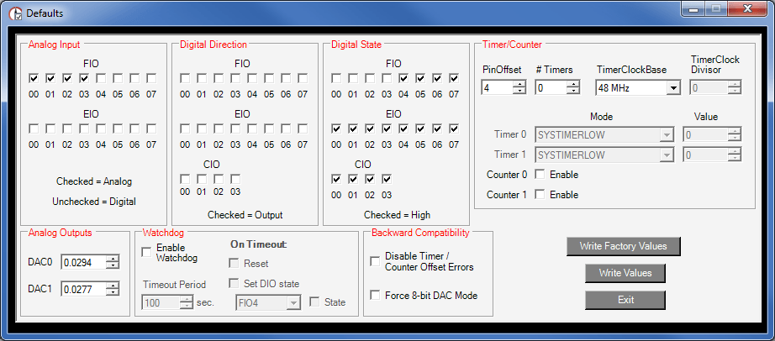Enable Force 8-bit DAC Mode
The height and width of the screenshot is (341, 775).
[375, 295]
